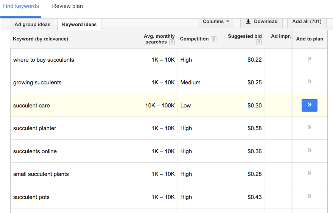Go to Find keywords tab
Image resolution: width=333 pixels, height=213 pixels.
click(x=20, y=6)
